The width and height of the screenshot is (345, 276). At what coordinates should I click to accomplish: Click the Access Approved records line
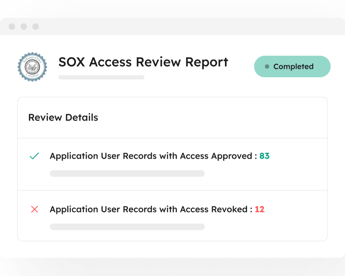click(160, 156)
